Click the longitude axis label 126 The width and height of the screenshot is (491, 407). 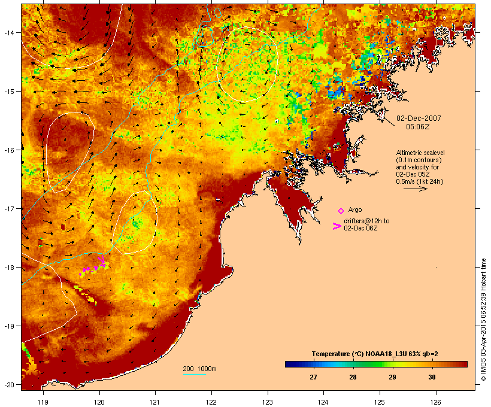[436, 402]
